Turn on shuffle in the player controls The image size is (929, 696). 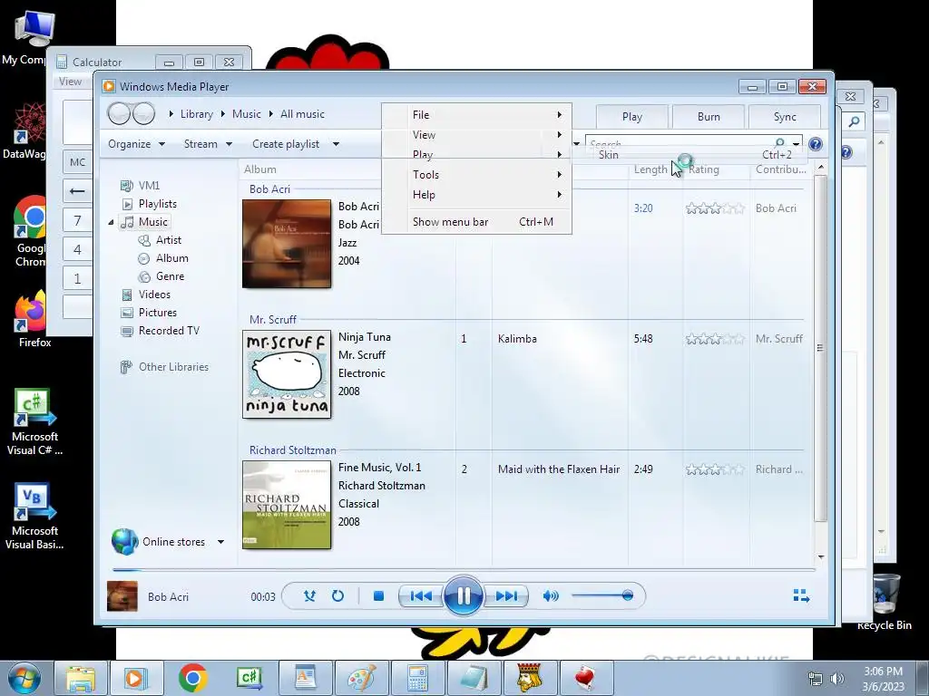pos(309,596)
